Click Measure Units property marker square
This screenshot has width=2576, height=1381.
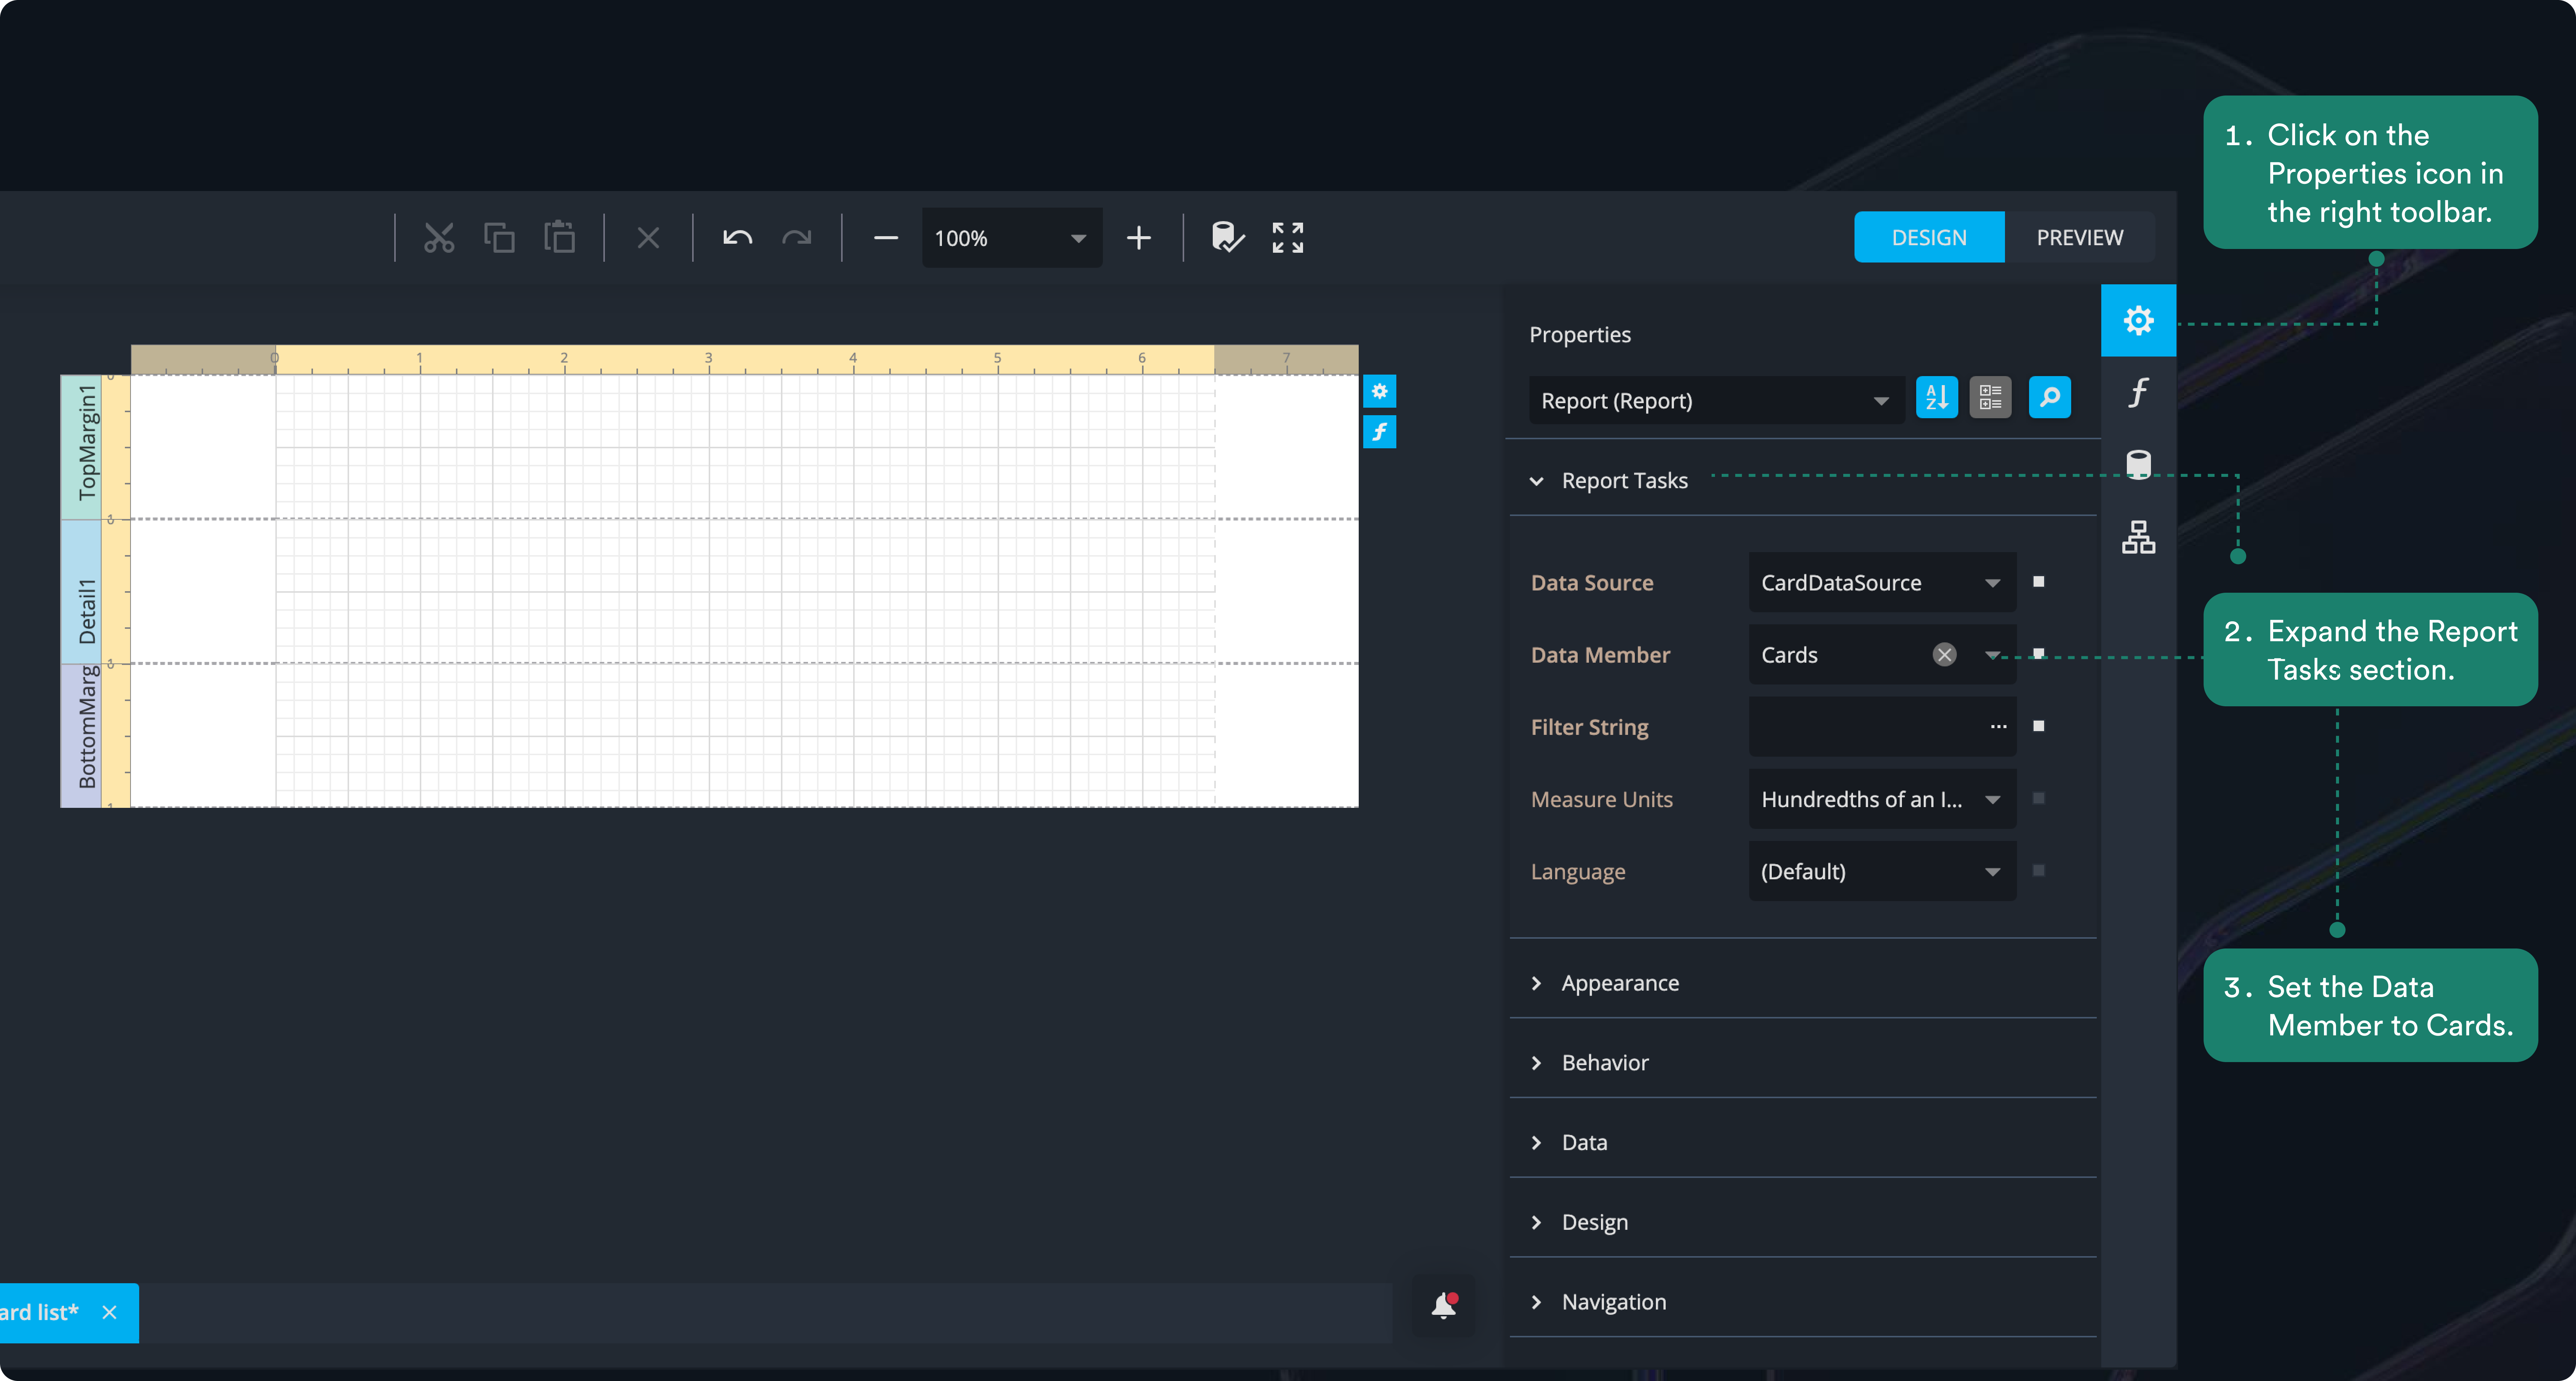pyautogui.click(x=2039, y=798)
